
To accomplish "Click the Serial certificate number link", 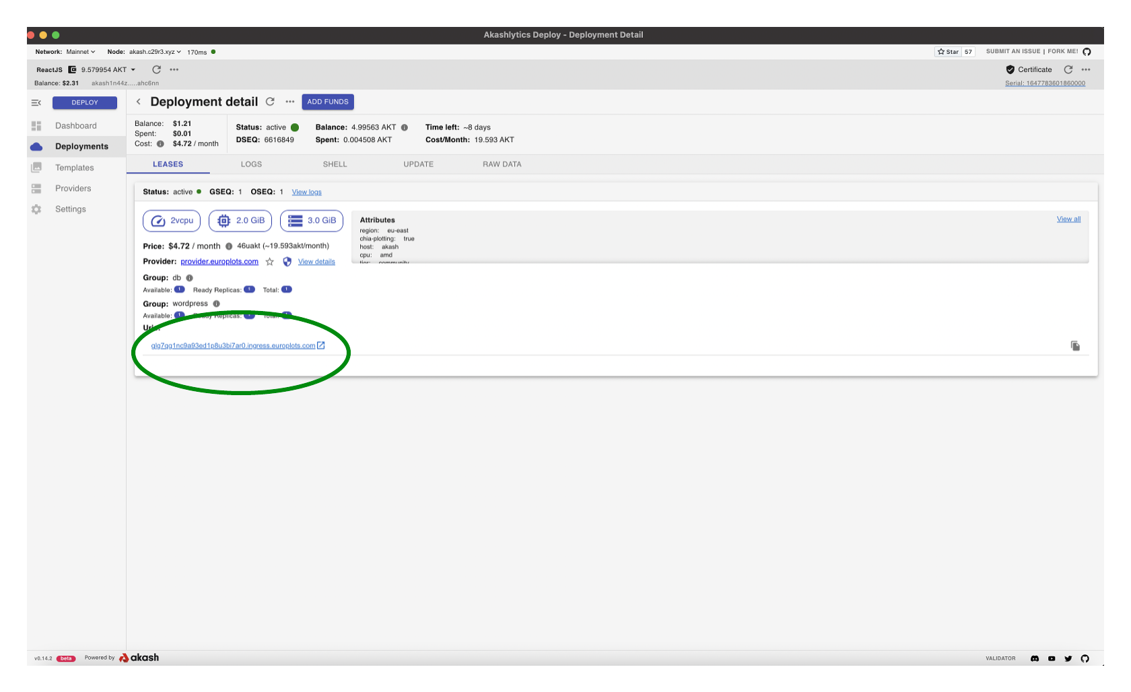I will (x=1045, y=83).
